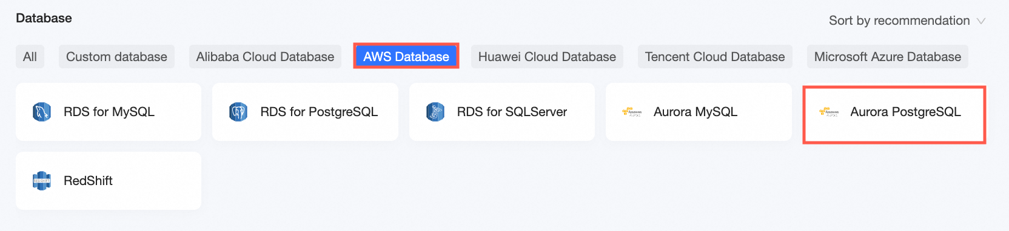
Task: Click the Aurora PostgreSQL Amazon logo icon
Action: point(828,112)
